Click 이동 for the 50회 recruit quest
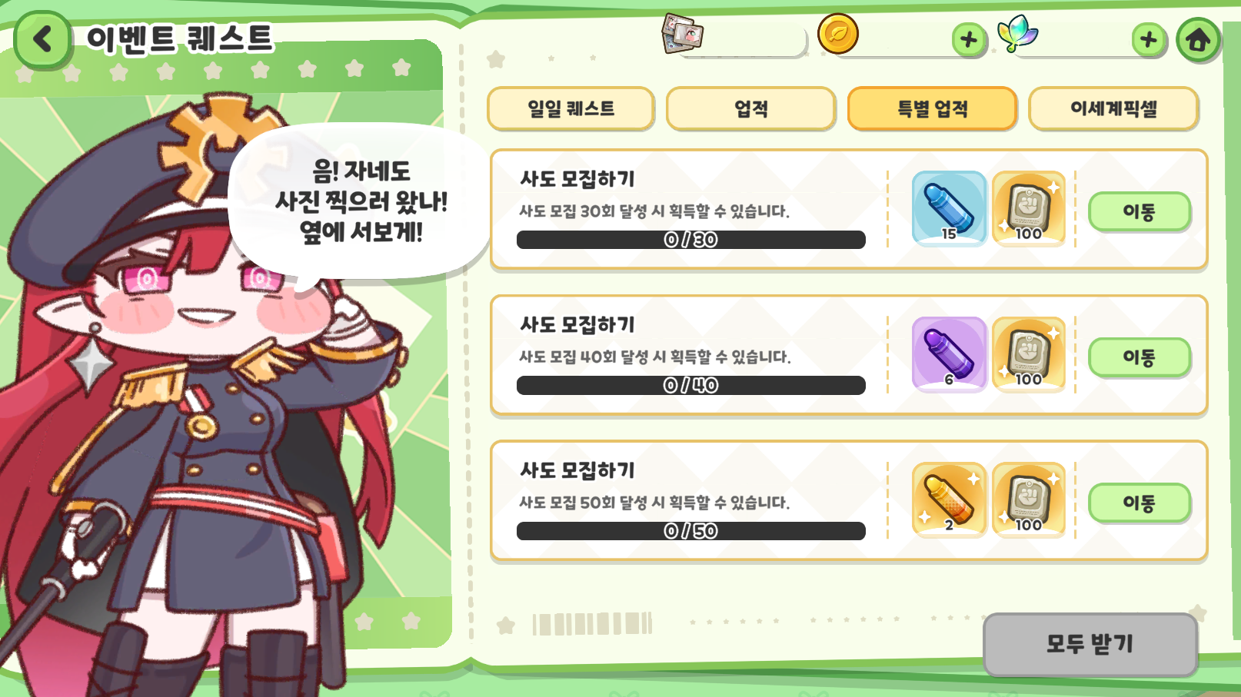The height and width of the screenshot is (697, 1241). [1140, 503]
